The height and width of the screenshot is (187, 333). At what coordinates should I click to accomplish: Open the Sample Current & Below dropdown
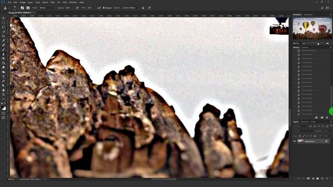pyautogui.click(x=131, y=8)
